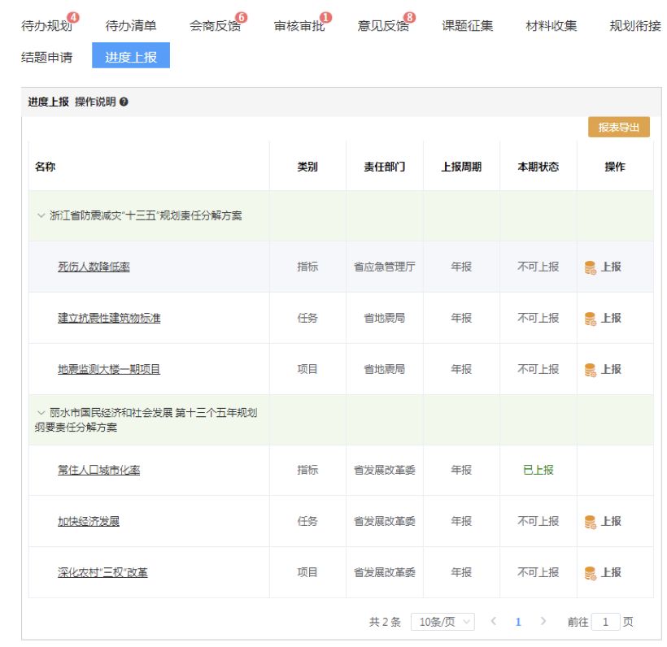This screenshot has height=647, width=667.
Task: Click the red badge 6 on 会商反馈
Action: click(x=242, y=17)
